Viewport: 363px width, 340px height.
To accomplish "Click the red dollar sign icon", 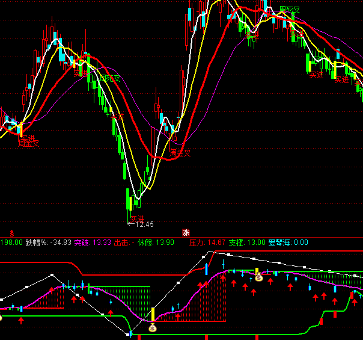I will tap(12, 232).
